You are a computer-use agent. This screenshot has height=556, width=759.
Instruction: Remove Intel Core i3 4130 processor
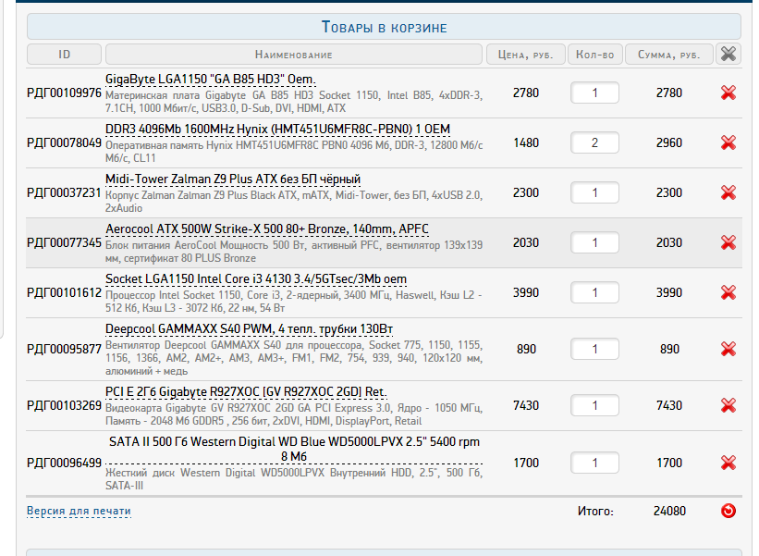[x=728, y=292]
